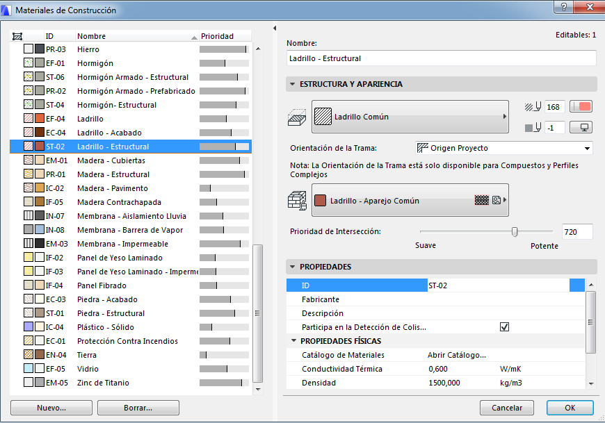Click the materials list scrollbar down arrow

pos(258,389)
